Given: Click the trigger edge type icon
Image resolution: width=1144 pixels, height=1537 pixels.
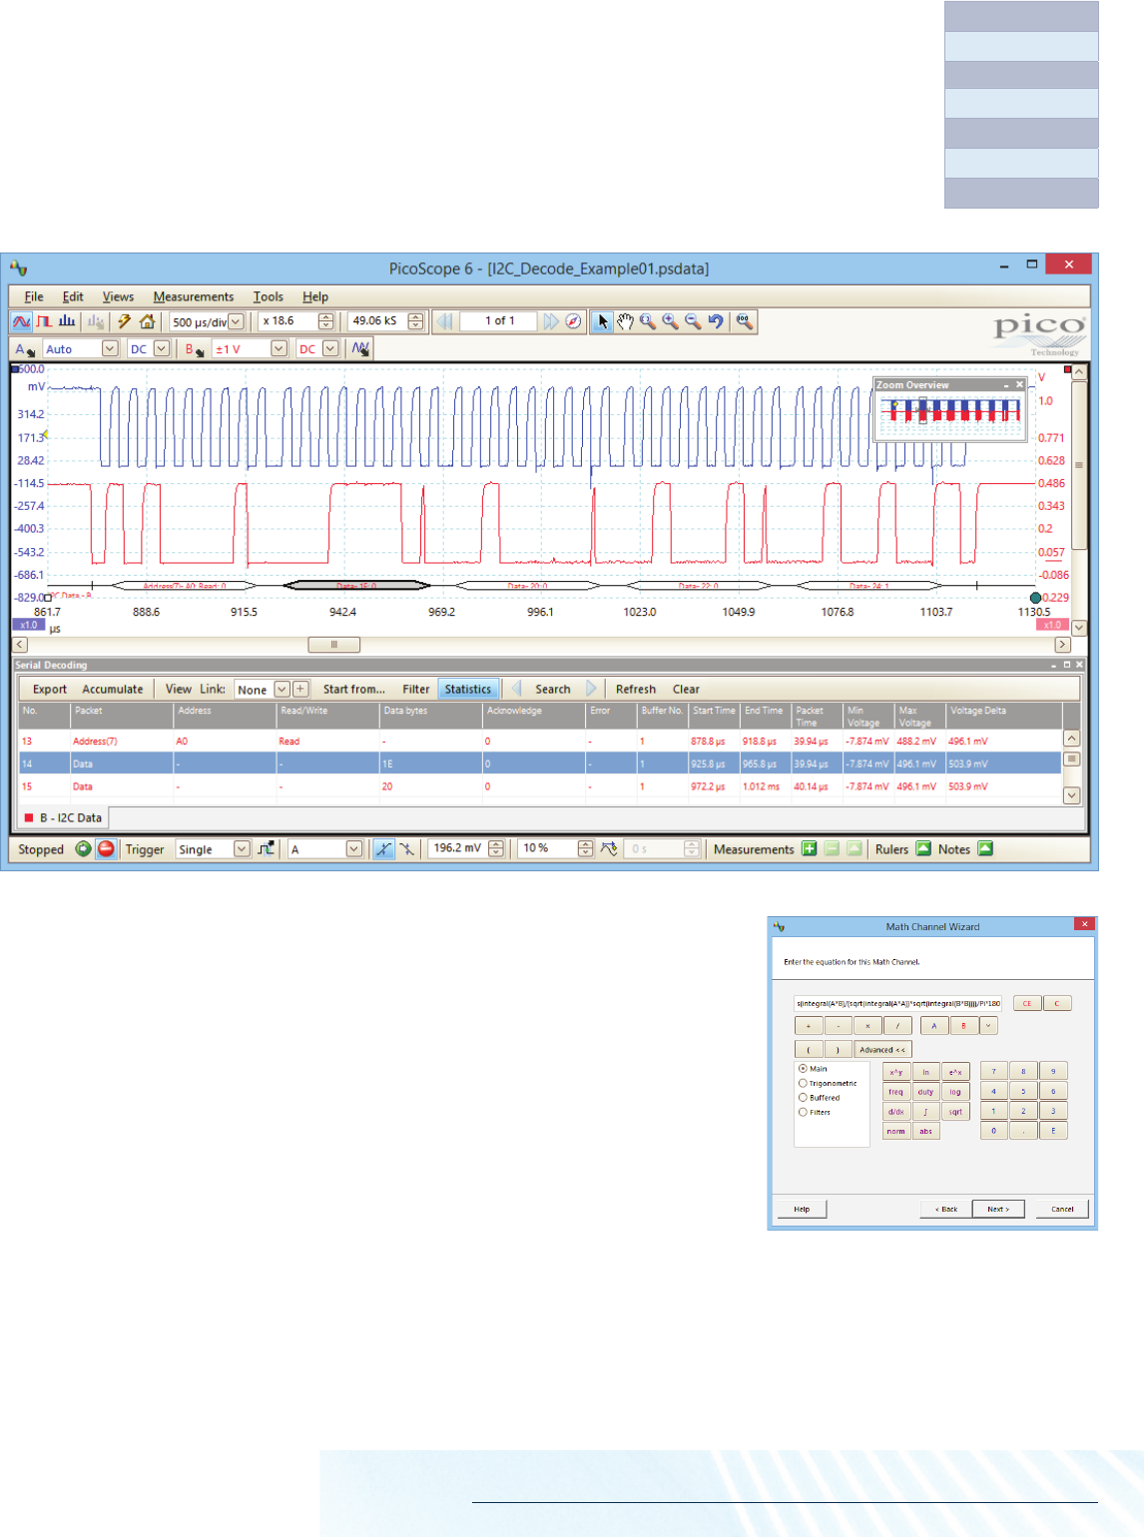Looking at the screenshot, I should point(266,849).
